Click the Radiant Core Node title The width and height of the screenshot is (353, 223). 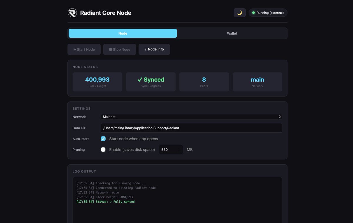106,13
